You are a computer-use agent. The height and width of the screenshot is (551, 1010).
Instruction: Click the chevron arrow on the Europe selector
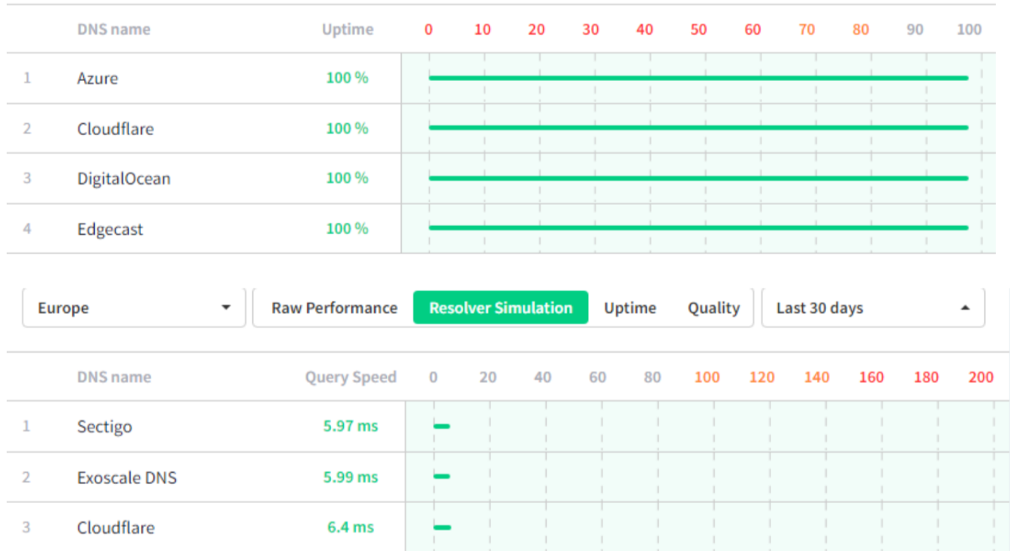pos(228,307)
